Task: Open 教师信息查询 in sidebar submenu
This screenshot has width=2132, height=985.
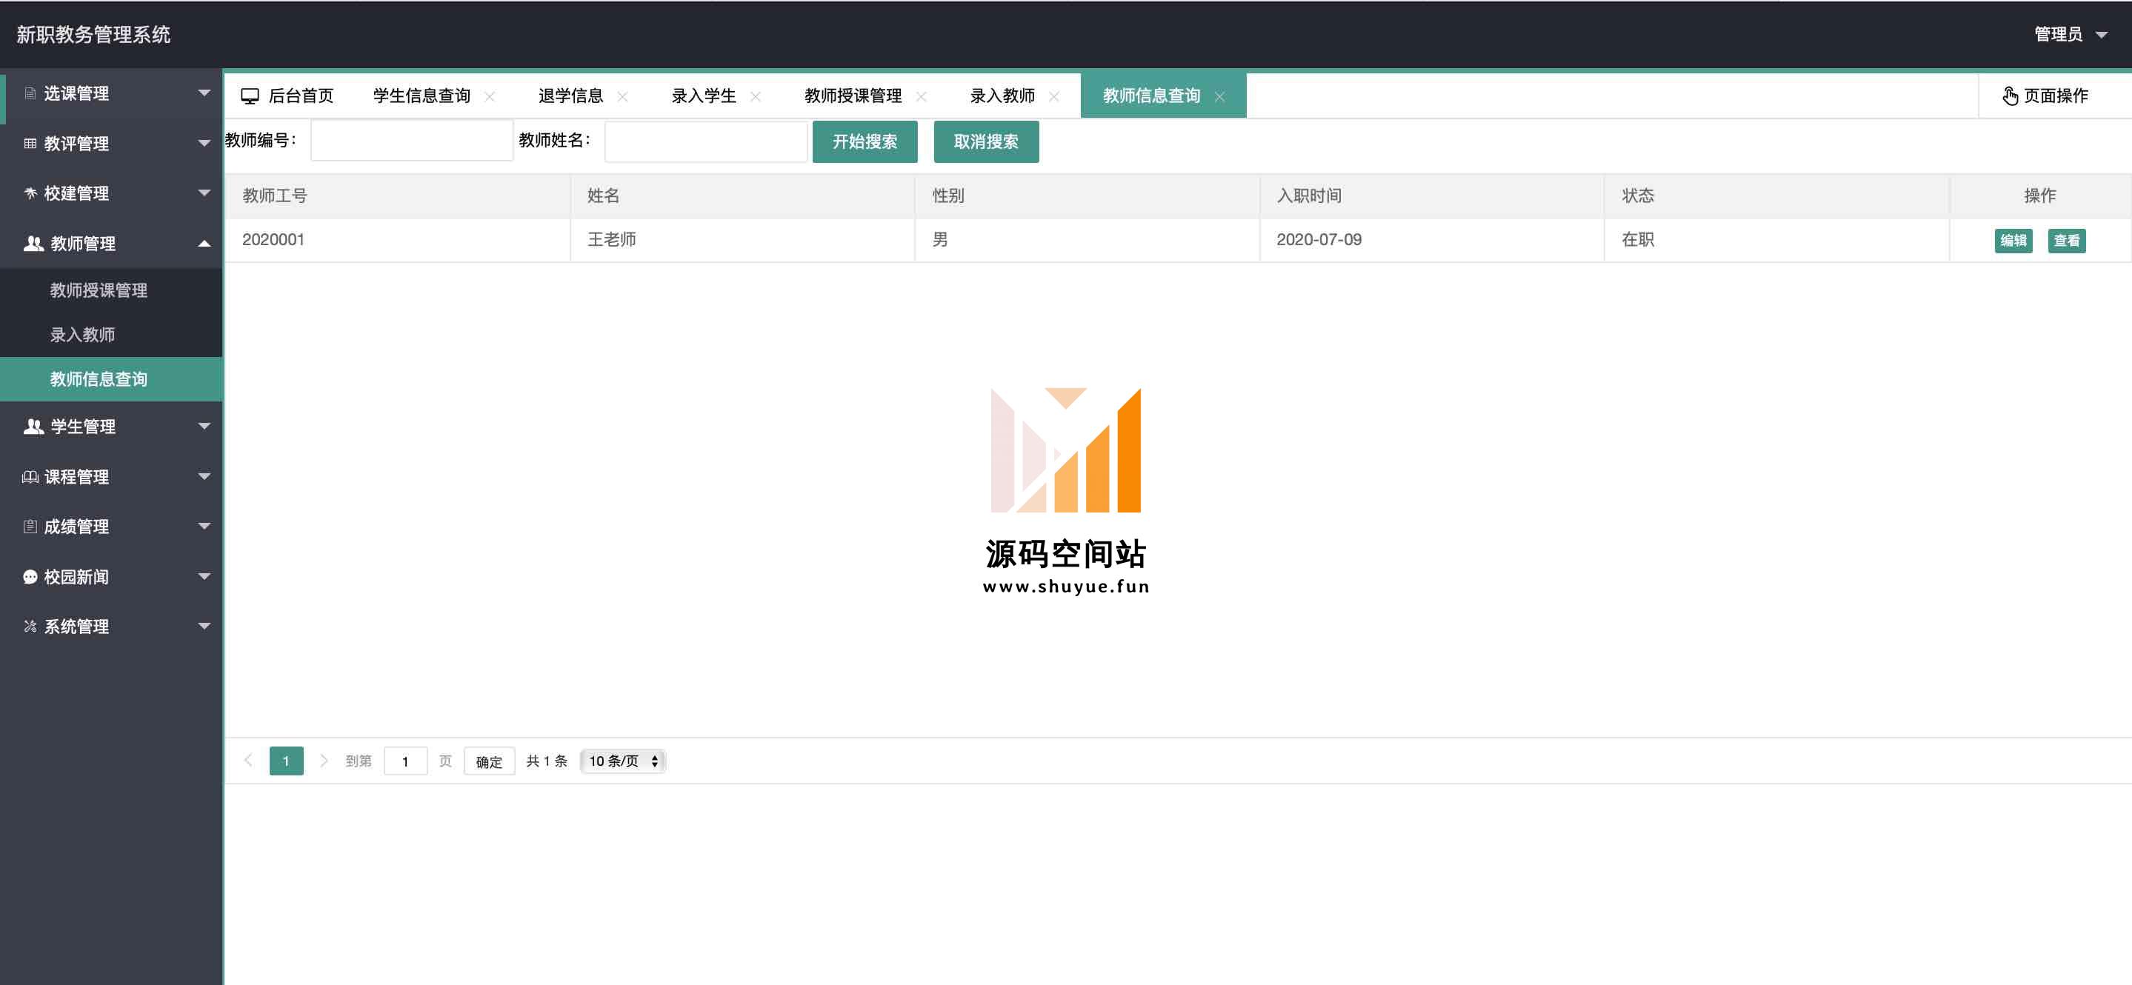Action: tap(112, 379)
